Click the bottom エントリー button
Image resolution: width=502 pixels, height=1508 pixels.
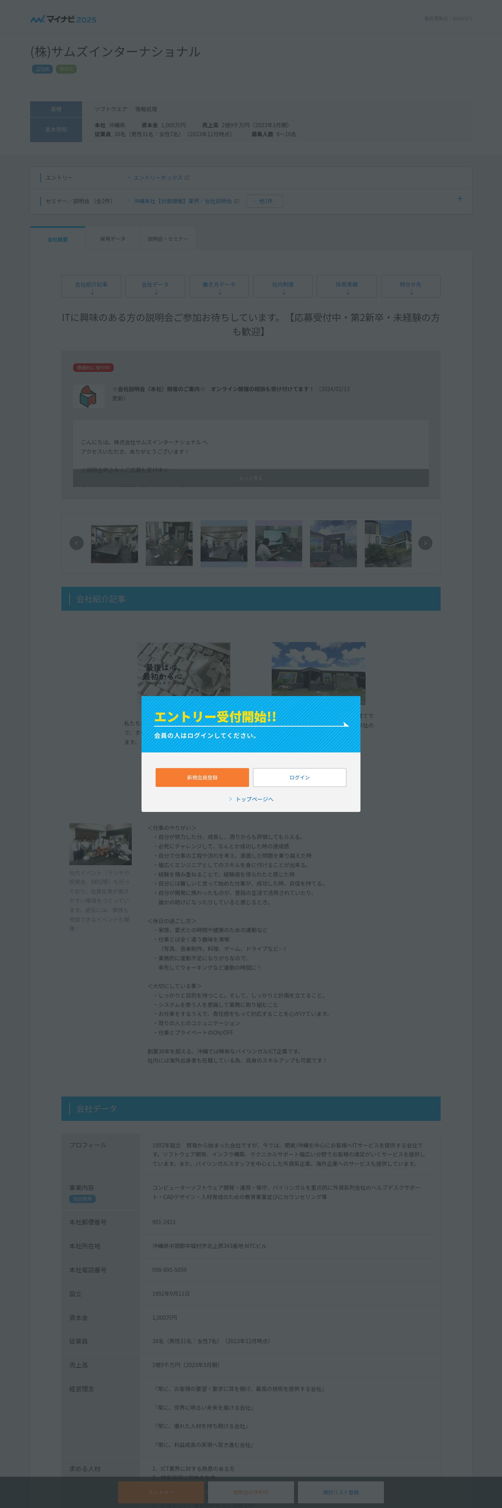[161, 1492]
